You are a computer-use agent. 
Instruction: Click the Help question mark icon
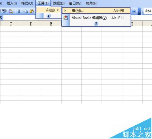point(134,11)
